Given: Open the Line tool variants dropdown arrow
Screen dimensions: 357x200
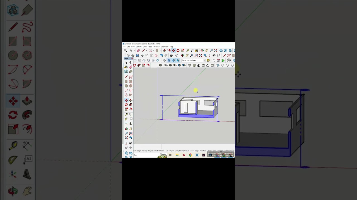Looking at the screenshot, I should (146, 51).
